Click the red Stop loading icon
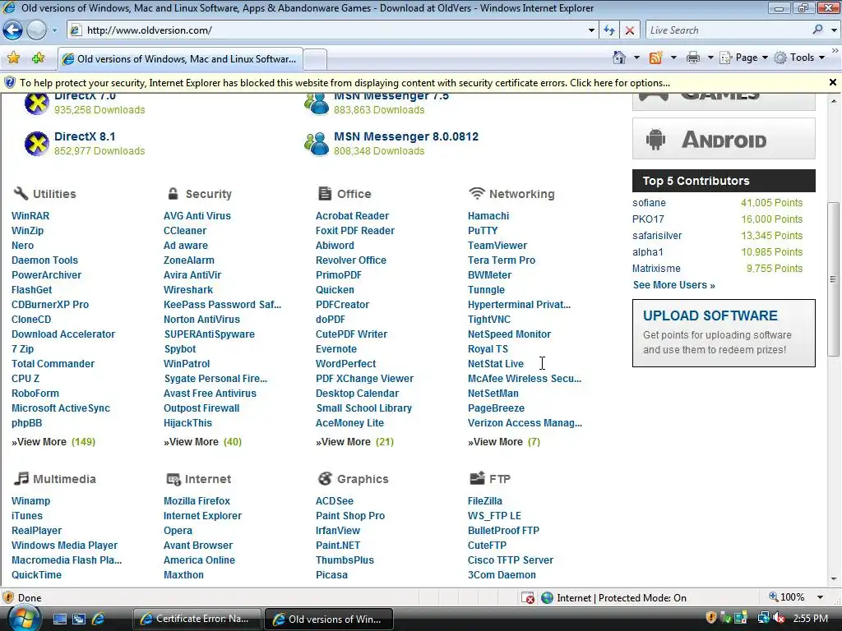 [x=629, y=30]
